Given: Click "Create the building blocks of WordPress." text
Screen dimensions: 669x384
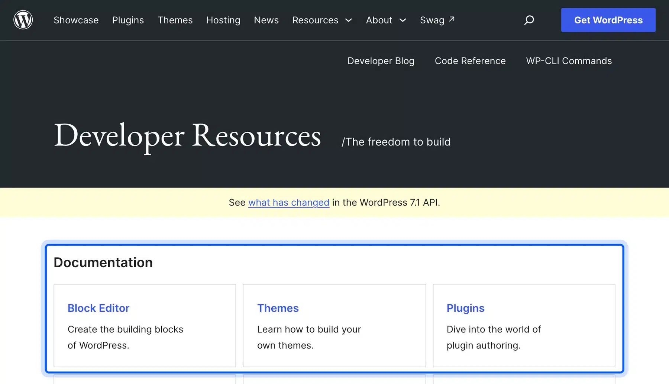Looking at the screenshot, I should coord(125,337).
